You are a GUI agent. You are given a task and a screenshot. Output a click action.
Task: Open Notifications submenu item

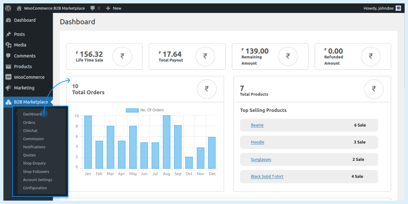(34, 147)
